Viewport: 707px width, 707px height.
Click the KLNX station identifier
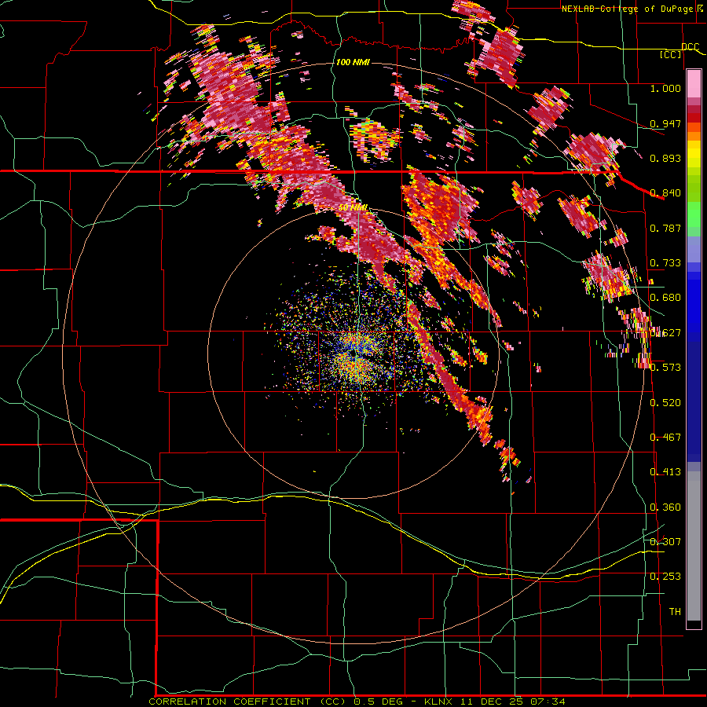tap(440, 702)
